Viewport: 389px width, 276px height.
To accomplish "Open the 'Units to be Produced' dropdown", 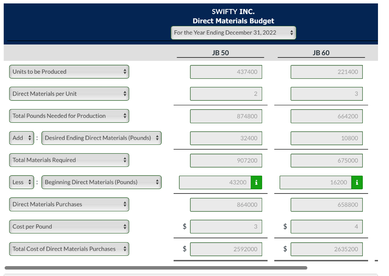I will [69, 72].
